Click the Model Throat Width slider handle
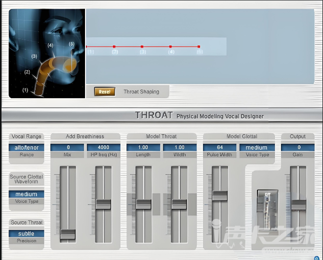This screenshot has width=323, height=260. [179, 204]
